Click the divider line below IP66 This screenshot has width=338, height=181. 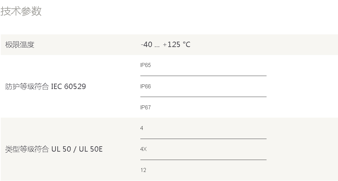[x=203, y=97]
